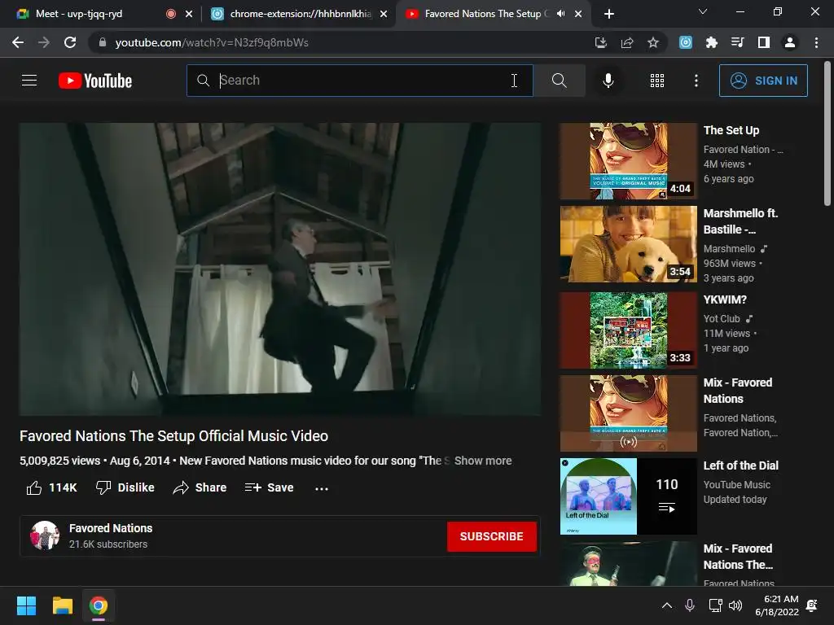Focus the YouTube Search input field
This screenshot has width=834, height=625.
click(x=360, y=81)
